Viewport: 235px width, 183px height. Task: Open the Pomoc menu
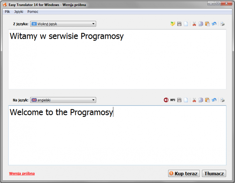(33, 12)
